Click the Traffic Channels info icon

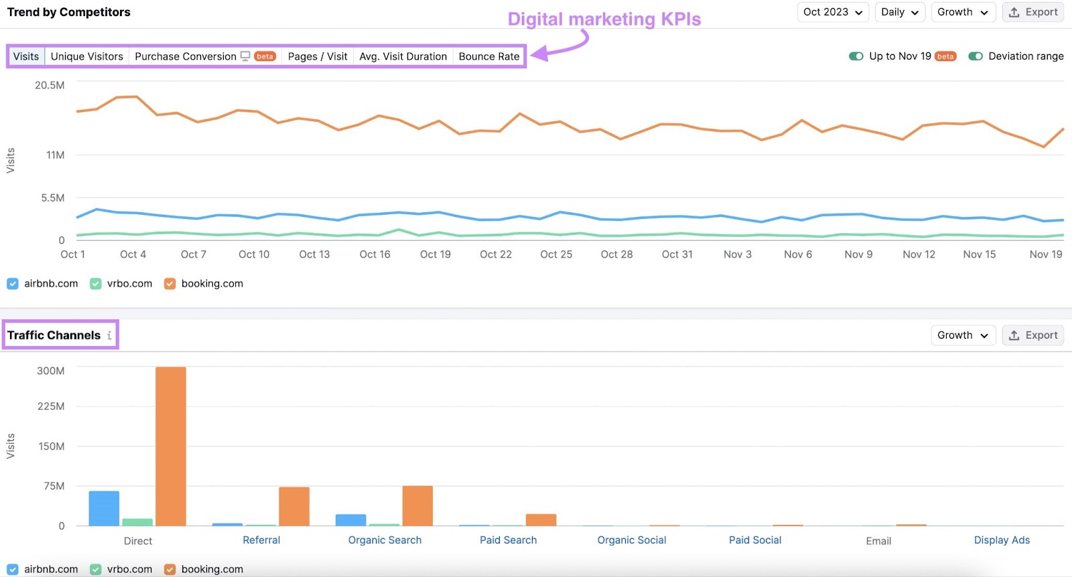(109, 335)
